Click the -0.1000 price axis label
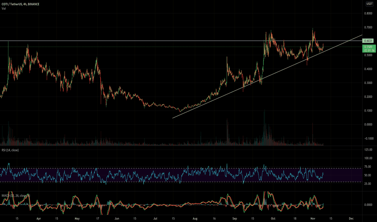Image resolution: width=377 pixels, height=222 pixels. (369, 138)
